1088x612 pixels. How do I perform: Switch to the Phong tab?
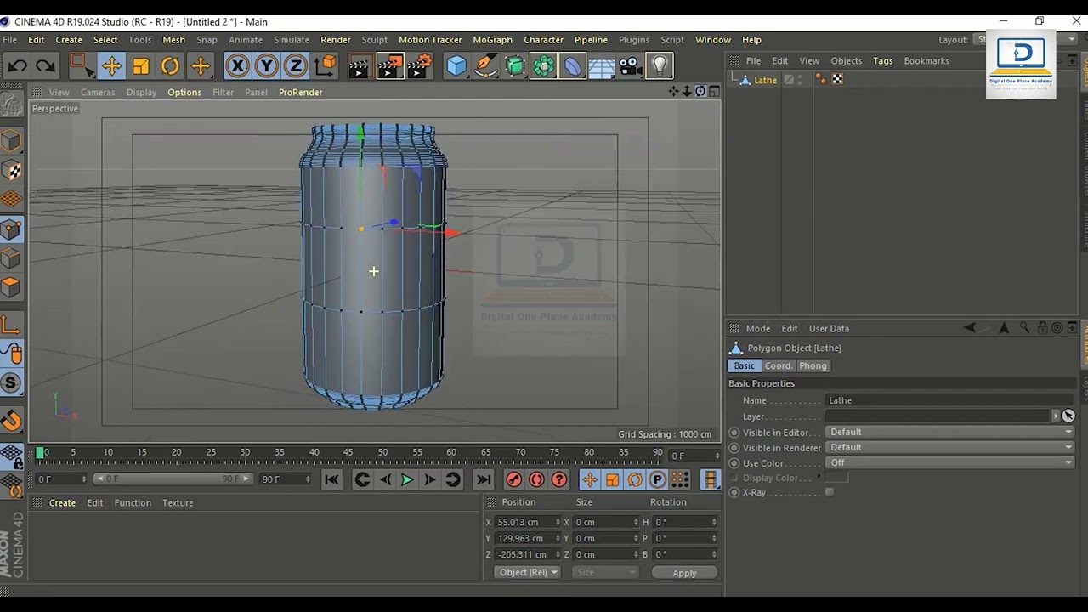click(x=813, y=365)
